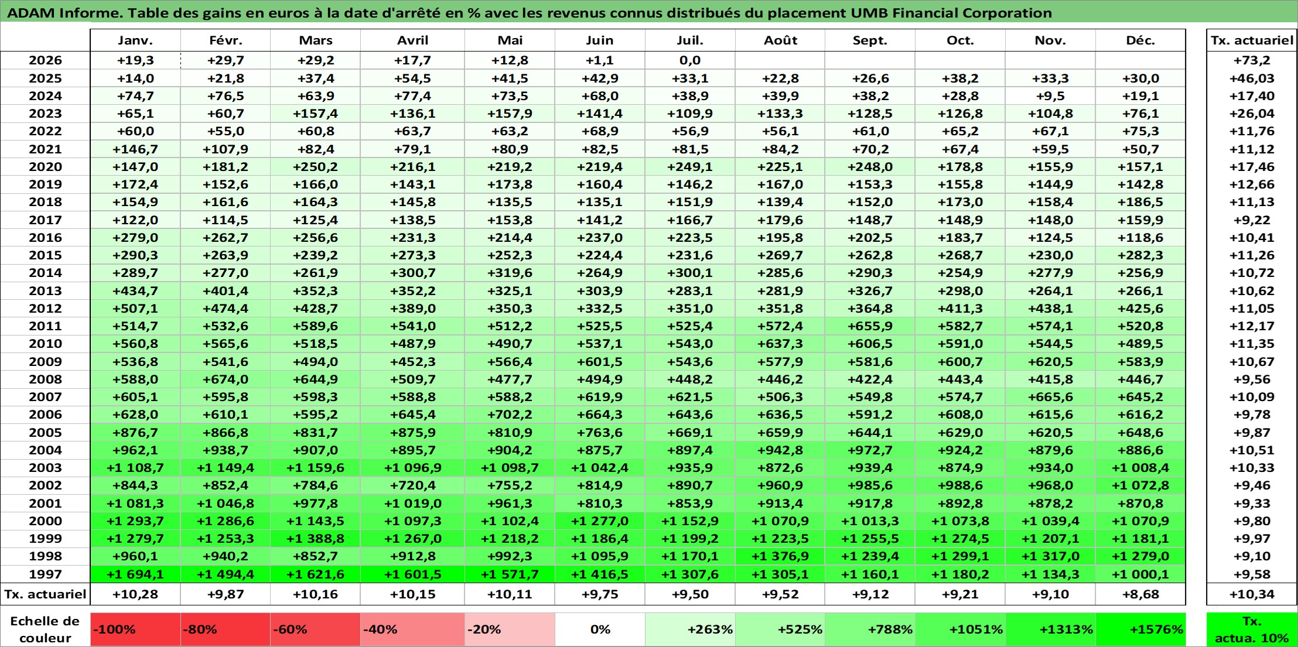Screen dimensions: 1298x647
Task: Click the Tx. actuariel label of the bottom row
Action: click(x=45, y=594)
